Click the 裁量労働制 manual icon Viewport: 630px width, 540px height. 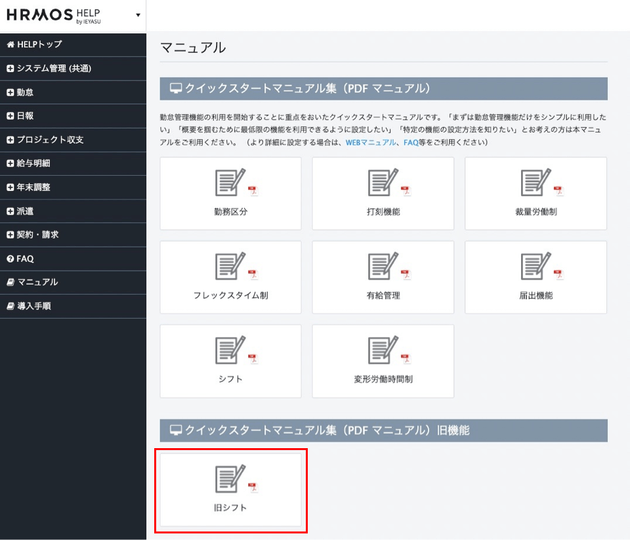tap(535, 184)
